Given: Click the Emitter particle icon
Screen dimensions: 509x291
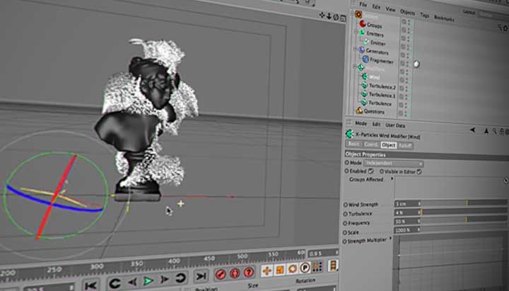Looking at the screenshot, I should pyautogui.click(x=366, y=42).
